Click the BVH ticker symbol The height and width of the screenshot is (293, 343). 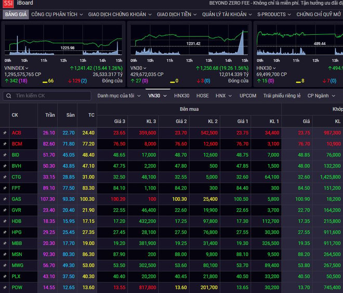coord(17,166)
